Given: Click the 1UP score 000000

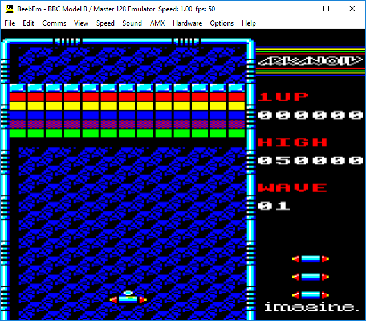Looking at the screenshot, I should pyautogui.click(x=311, y=115).
